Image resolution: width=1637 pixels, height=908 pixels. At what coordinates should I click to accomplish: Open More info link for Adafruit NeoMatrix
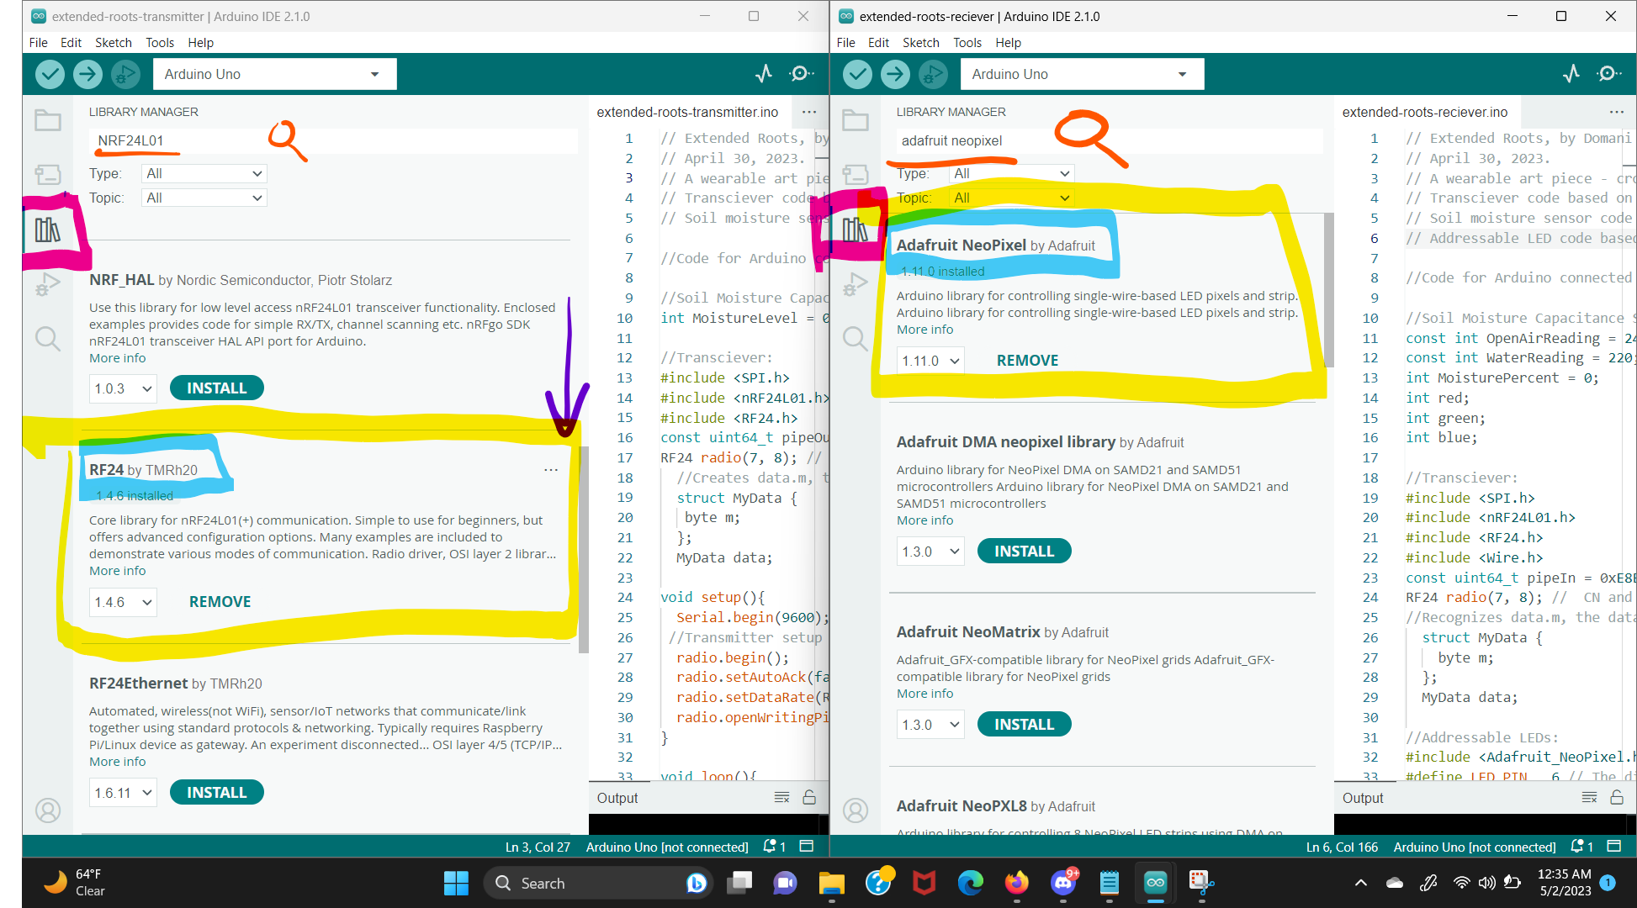(x=924, y=694)
